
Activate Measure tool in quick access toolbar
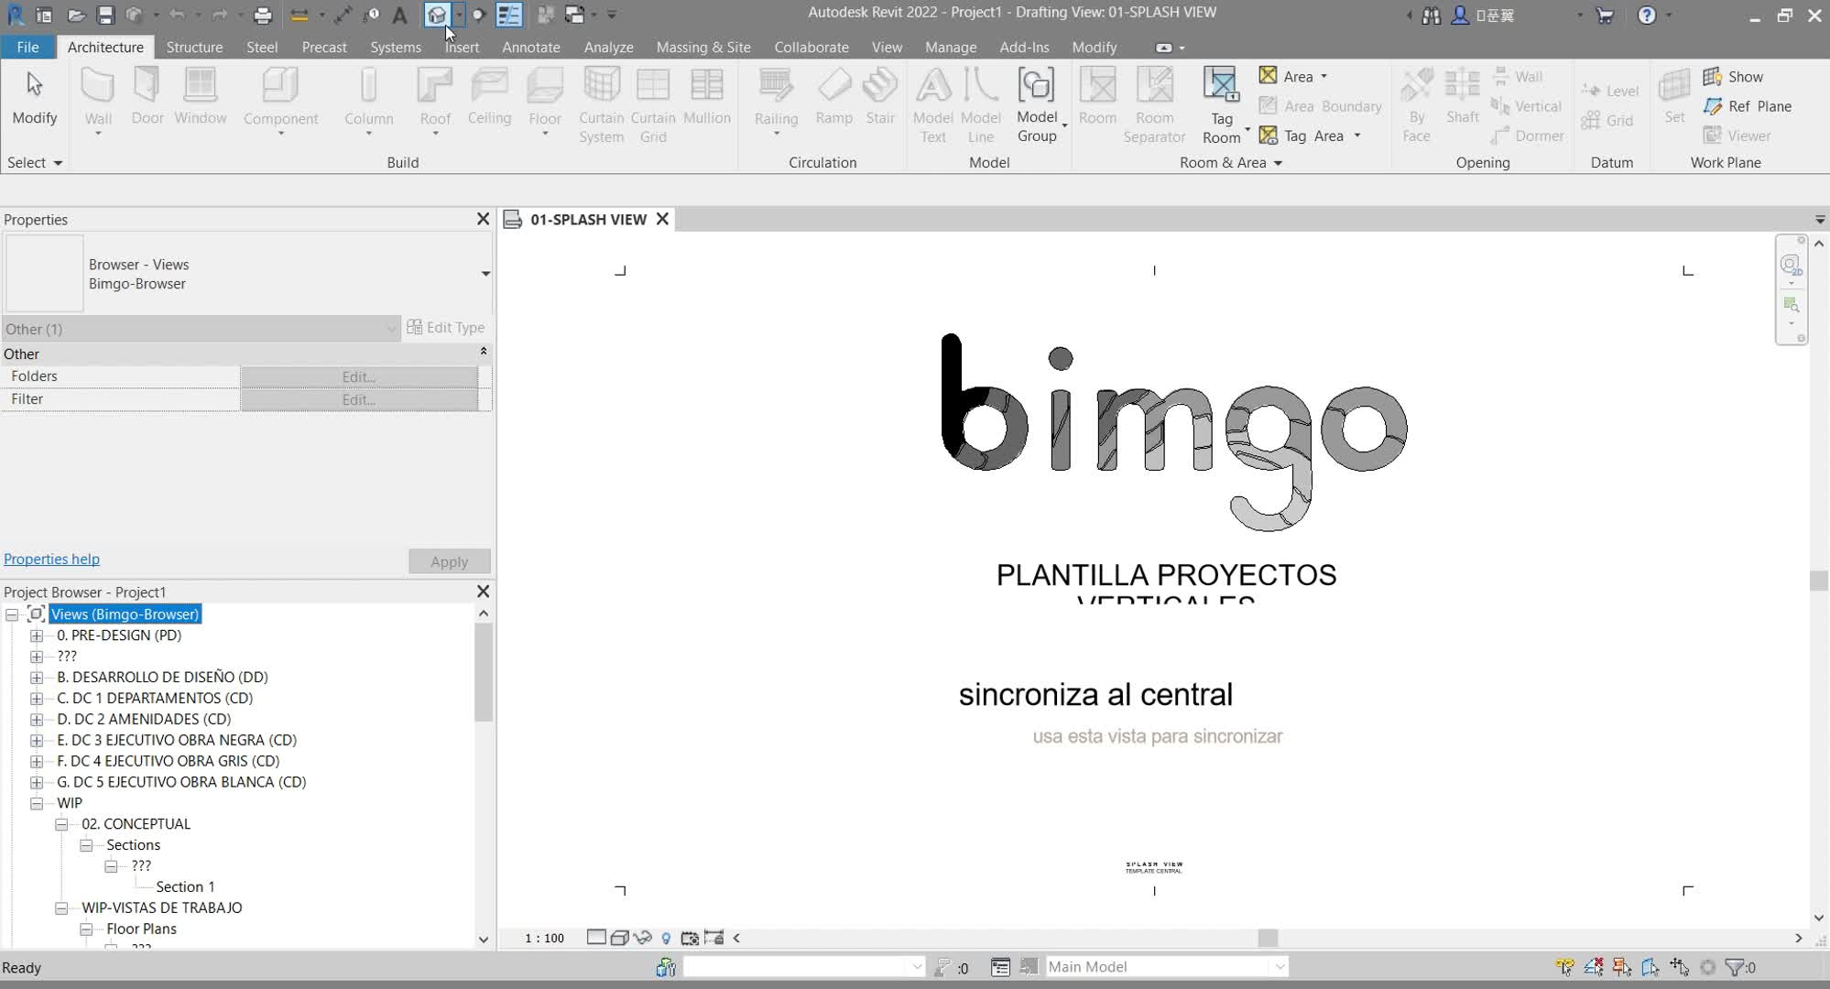coord(299,15)
